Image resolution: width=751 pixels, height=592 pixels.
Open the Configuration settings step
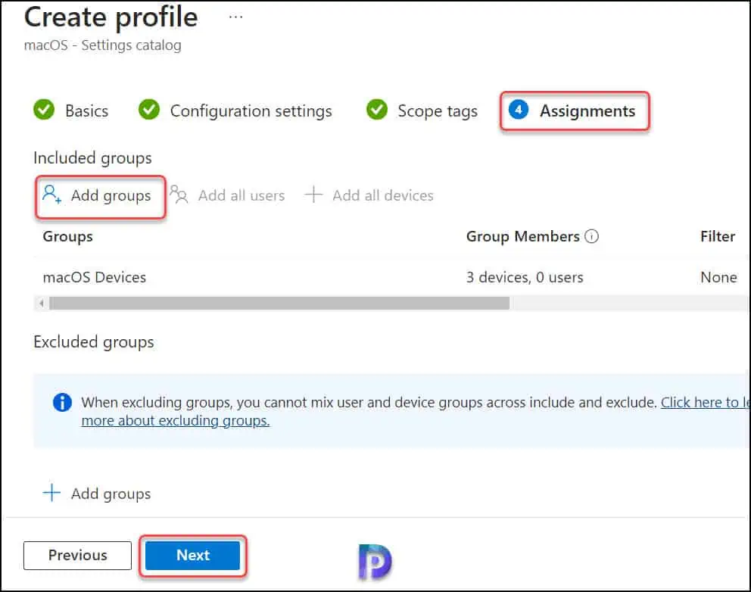(x=251, y=111)
